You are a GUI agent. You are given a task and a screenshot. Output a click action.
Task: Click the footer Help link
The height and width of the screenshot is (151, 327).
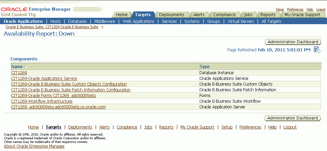pyautogui.click(x=272, y=127)
